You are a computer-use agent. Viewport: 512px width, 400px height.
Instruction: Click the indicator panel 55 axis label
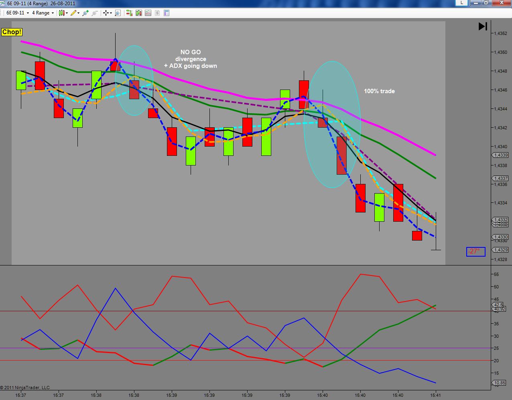coord(496,274)
